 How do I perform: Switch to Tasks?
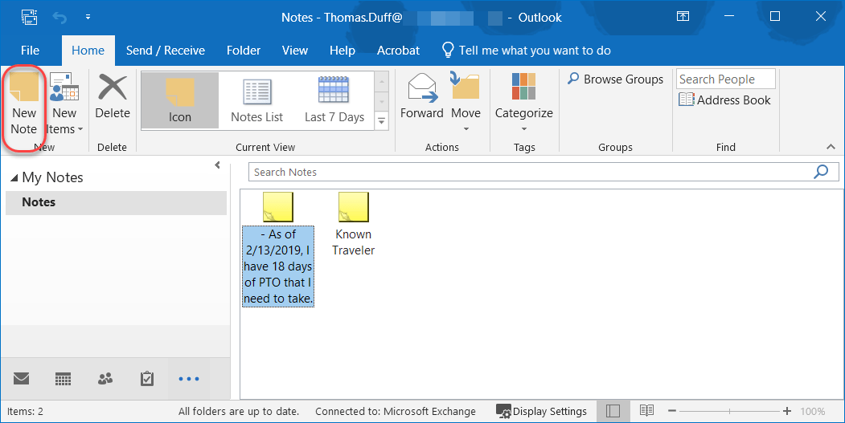coord(146,379)
